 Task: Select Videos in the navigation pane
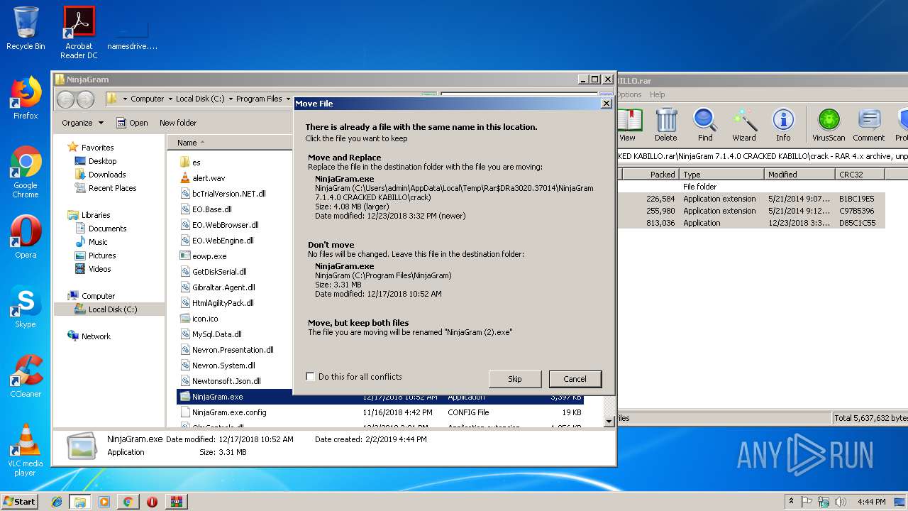99,269
